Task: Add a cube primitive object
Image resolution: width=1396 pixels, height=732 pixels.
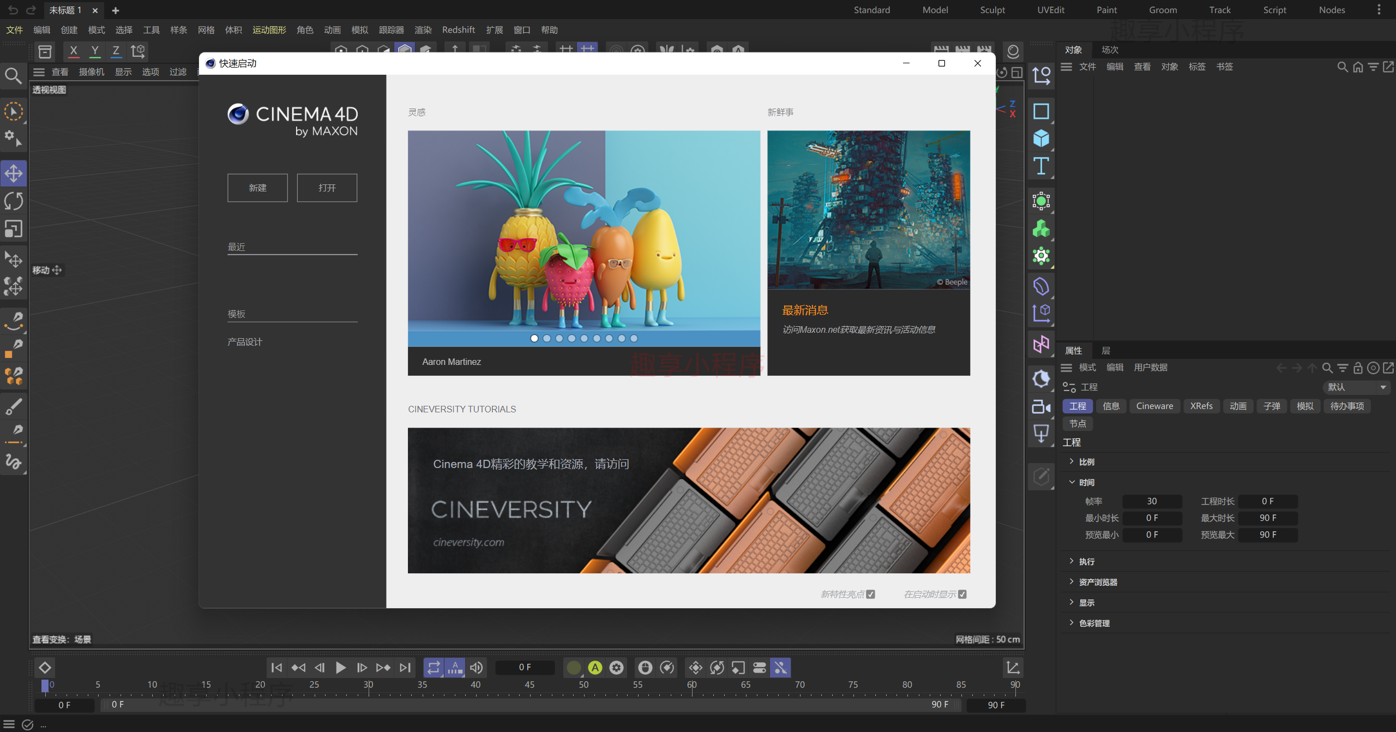Action: [x=1041, y=139]
